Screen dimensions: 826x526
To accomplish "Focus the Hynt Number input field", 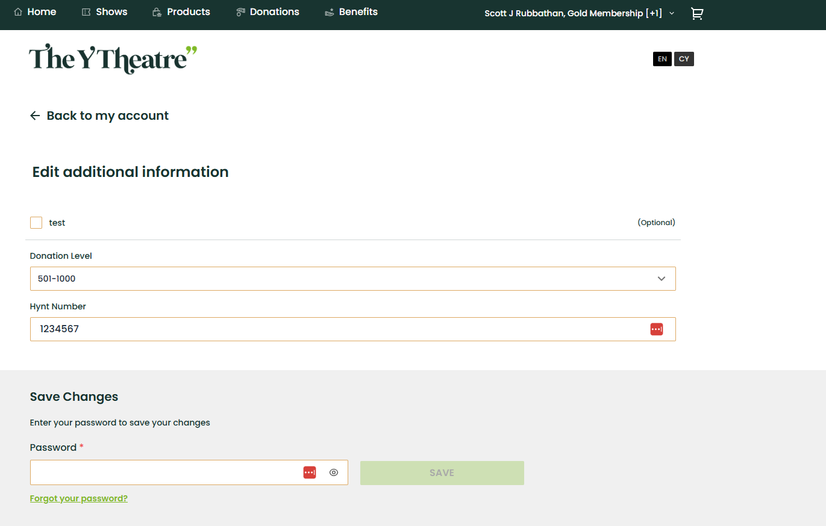I will [x=353, y=329].
